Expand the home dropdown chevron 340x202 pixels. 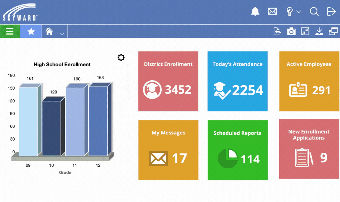click(62, 34)
